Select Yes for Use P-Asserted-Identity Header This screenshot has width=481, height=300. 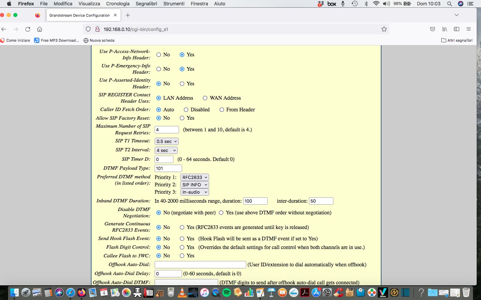point(182,84)
